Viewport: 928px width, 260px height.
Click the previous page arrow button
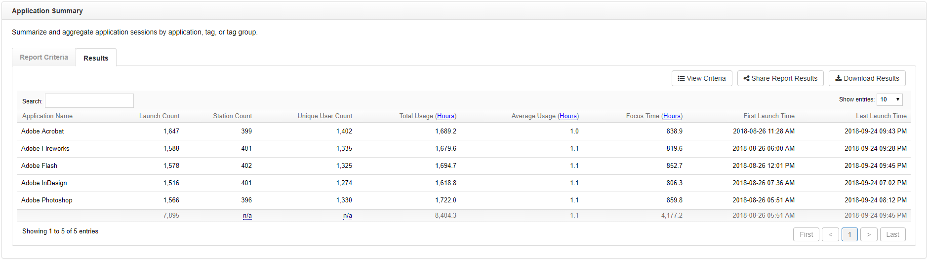(x=830, y=234)
